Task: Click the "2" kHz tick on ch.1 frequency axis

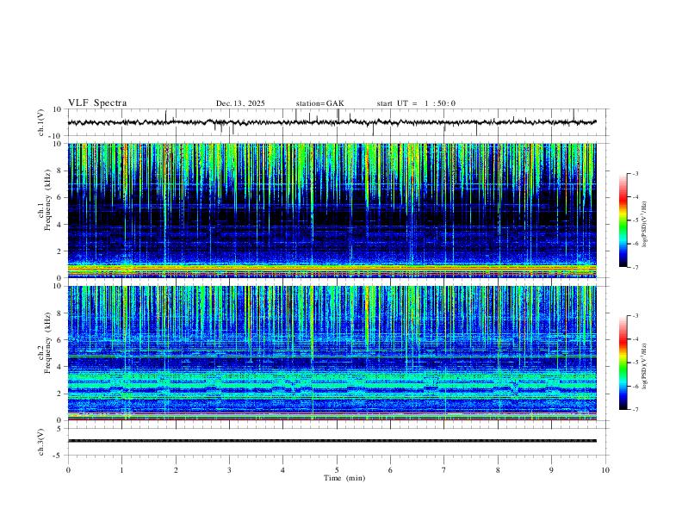Action: point(59,251)
